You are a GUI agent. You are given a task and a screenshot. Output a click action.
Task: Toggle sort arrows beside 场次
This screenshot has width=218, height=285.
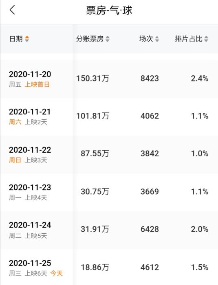[x=157, y=39]
